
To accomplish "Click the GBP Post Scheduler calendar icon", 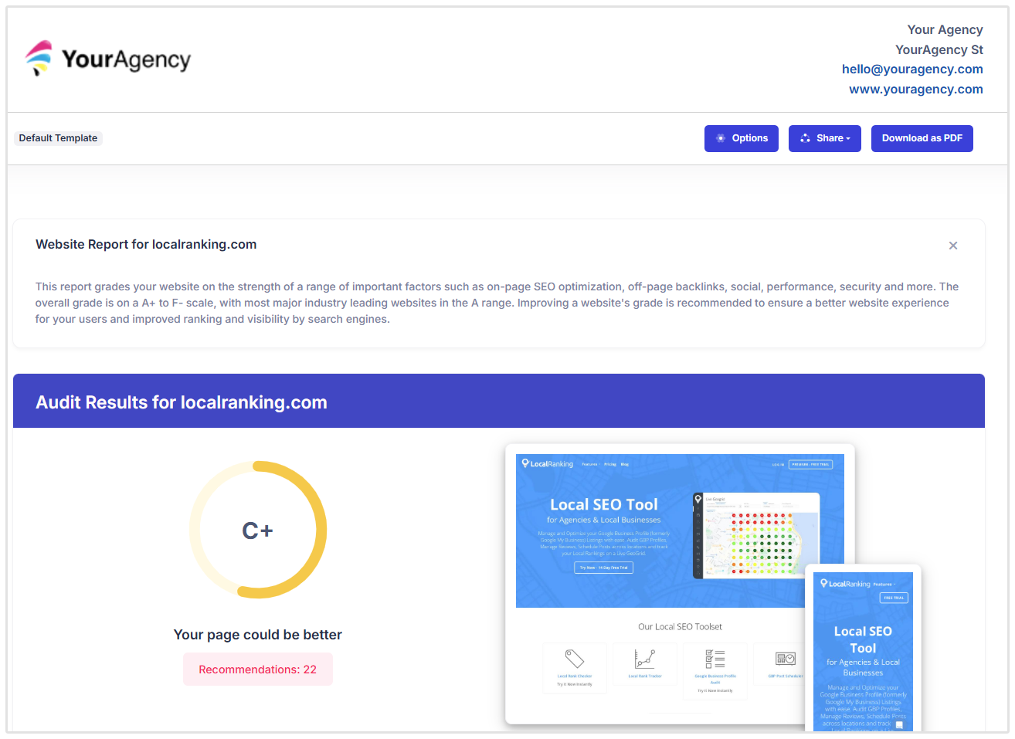I will coord(785,659).
